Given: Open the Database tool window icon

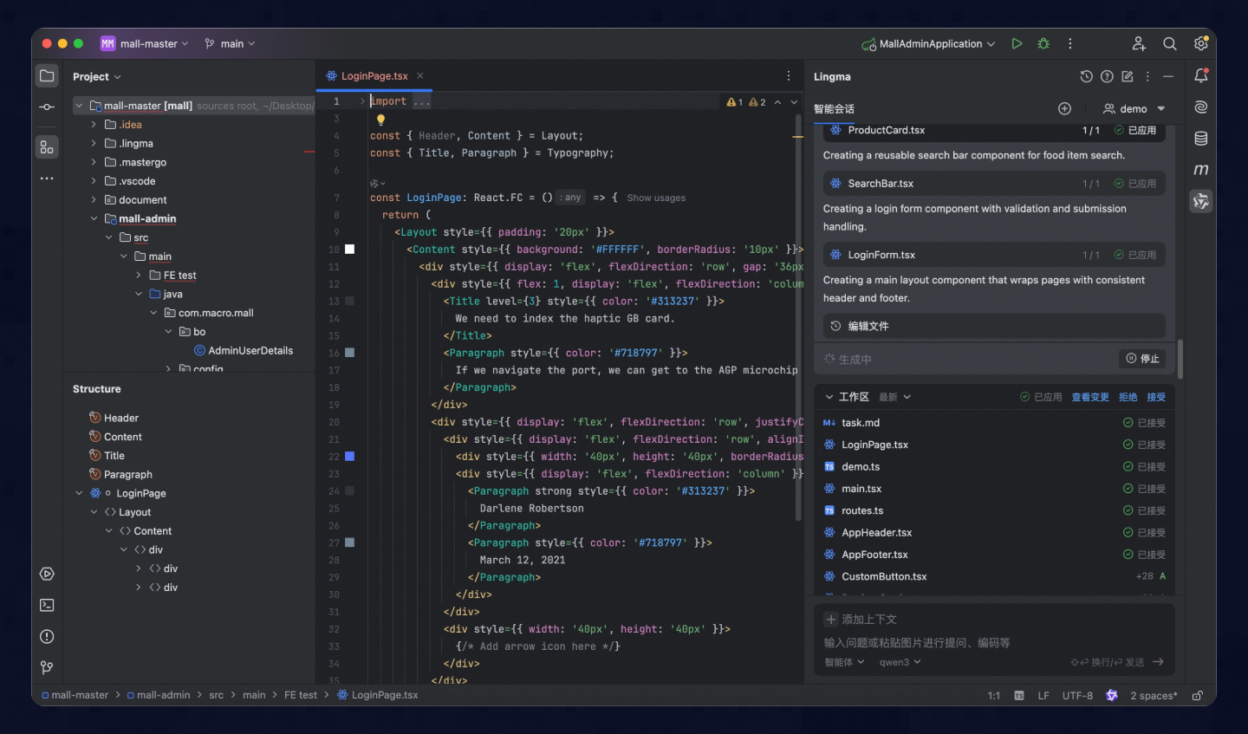Looking at the screenshot, I should tap(1200, 139).
